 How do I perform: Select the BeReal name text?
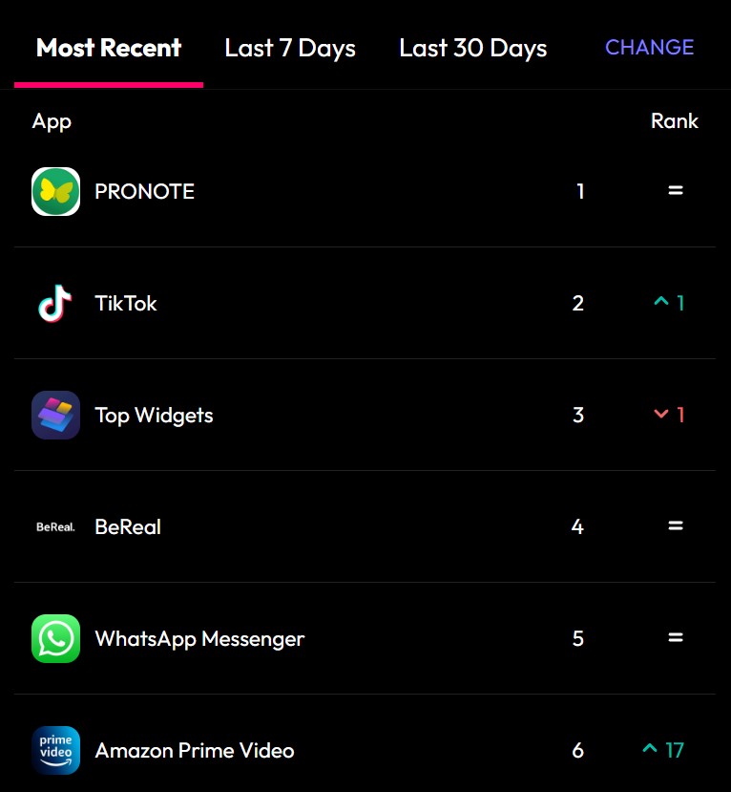point(128,526)
